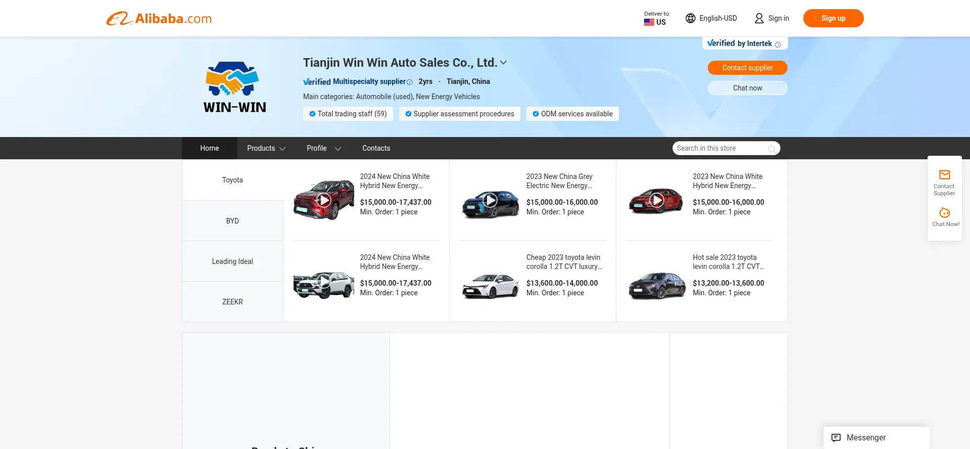Play video on white 2024 Hybrid SUV

(324, 281)
